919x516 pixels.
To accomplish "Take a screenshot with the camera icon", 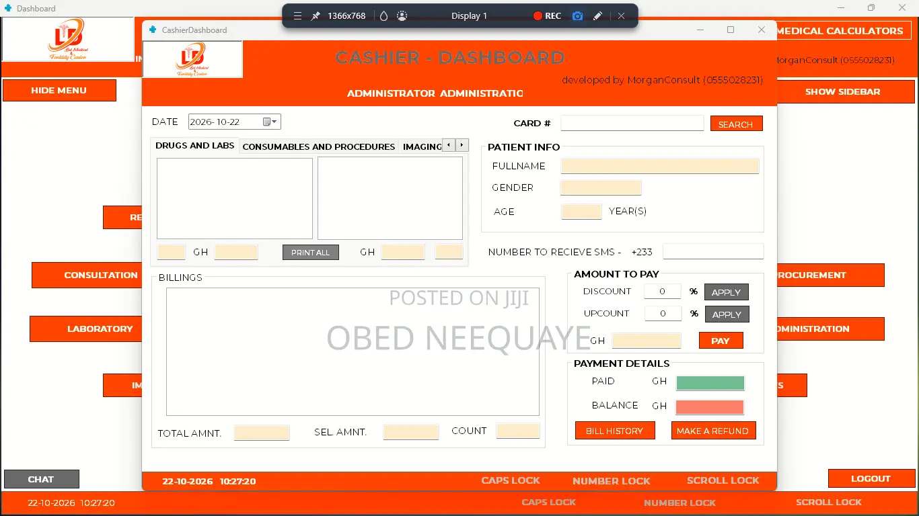I will pos(577,15).
